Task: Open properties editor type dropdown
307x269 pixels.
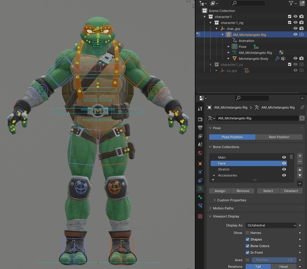Action: [x=203, y=98]
